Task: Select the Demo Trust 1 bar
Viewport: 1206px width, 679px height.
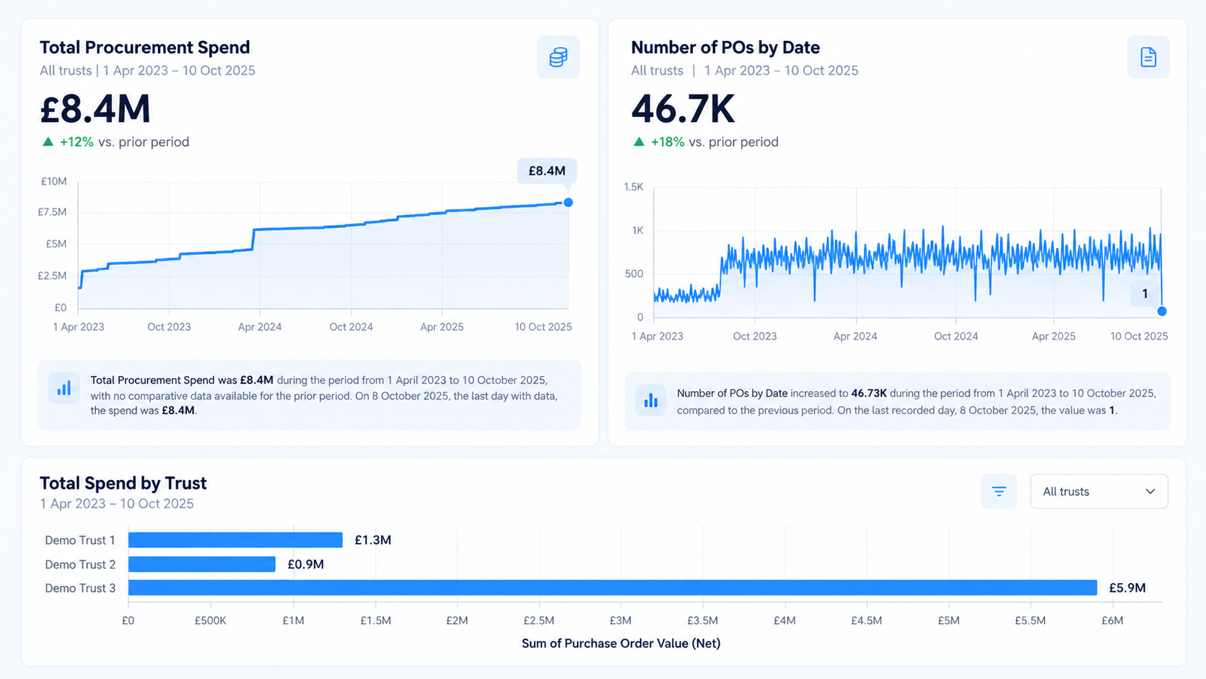Action: point(235,540)
